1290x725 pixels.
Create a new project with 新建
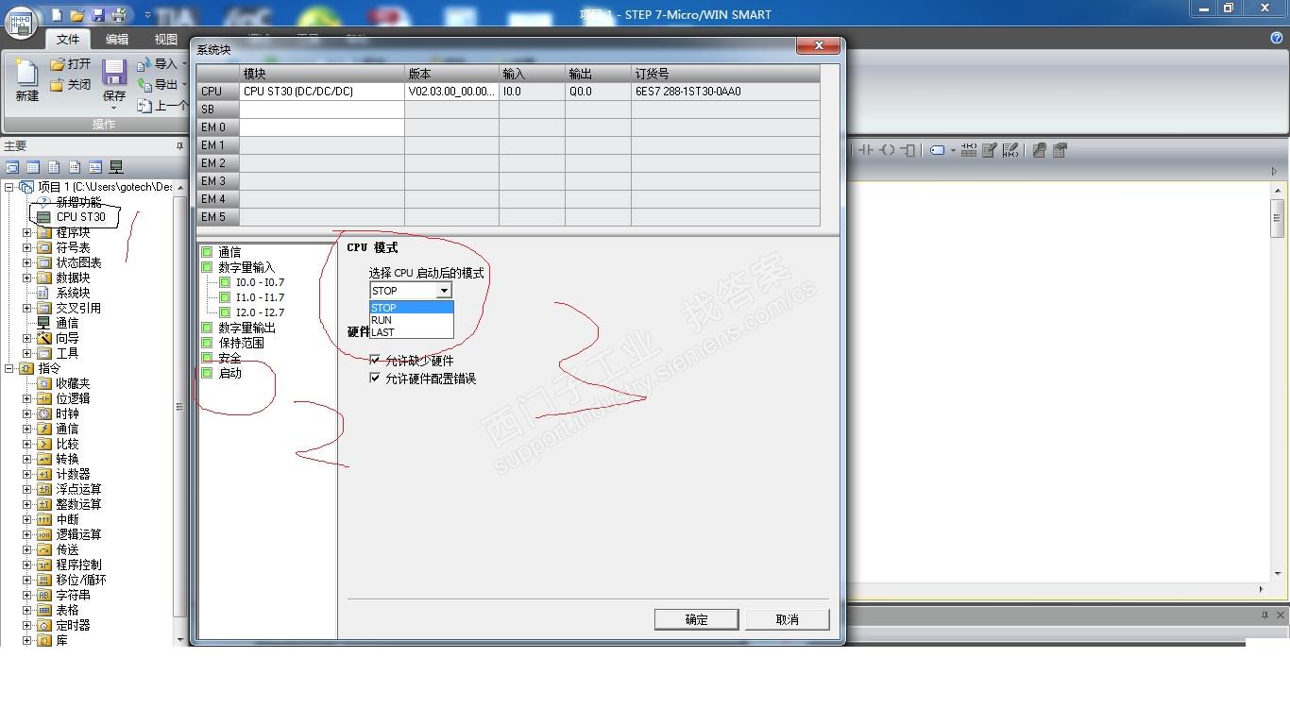pos(26,81)
